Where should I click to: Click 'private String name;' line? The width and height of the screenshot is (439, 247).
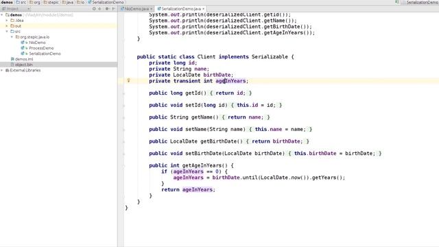point(179,69)
